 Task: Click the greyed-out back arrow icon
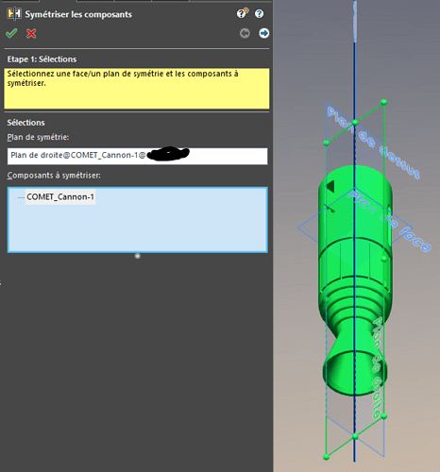pyautogui.click(x=245, y=33)
